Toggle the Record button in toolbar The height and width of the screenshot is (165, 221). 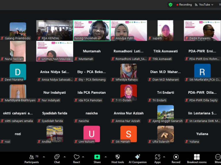pos(176,158)
